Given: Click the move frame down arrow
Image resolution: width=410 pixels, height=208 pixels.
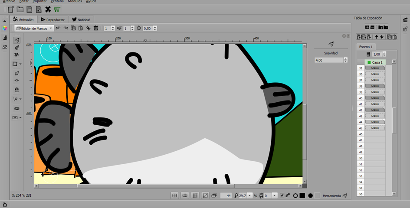Looking at the screenshot, I should click(382, 37).
